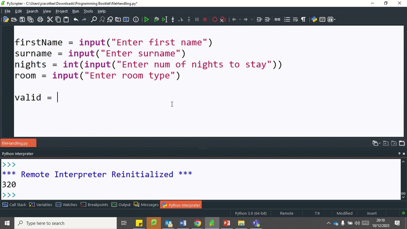Click the Pause debugger icon
Image resolution: width=407 pixels, height=229 pixels.
(197, 19)
